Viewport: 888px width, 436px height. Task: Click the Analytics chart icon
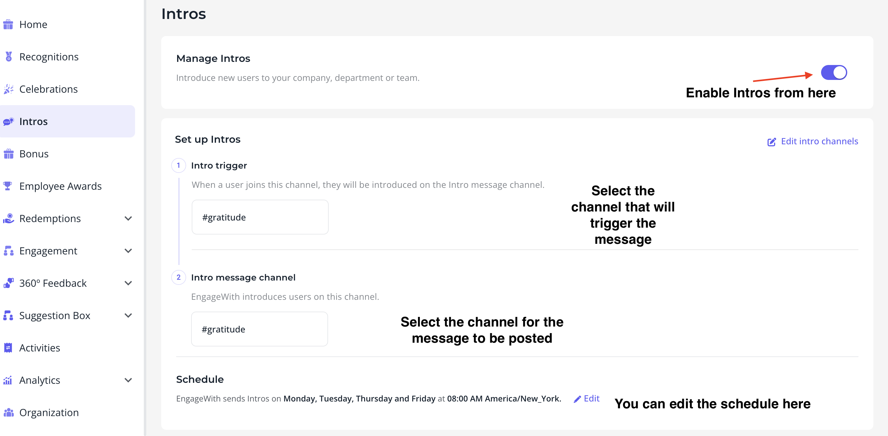pyautogui.click(x=7, y=381)
